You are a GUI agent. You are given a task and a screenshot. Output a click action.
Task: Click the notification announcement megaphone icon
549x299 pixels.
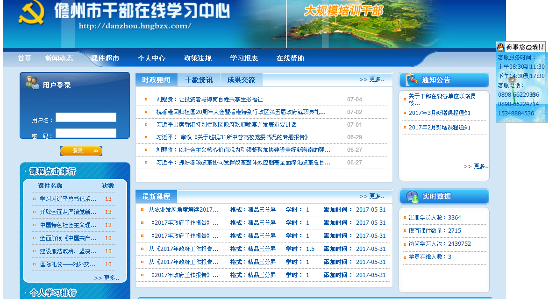tap(411, 80)
